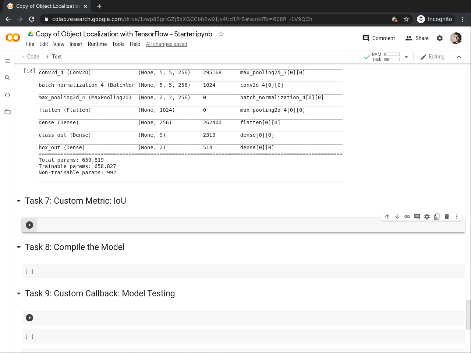Click the Non-trainable params: 992 line
Screen dimensions: 471x353
(x=77, y=172)
